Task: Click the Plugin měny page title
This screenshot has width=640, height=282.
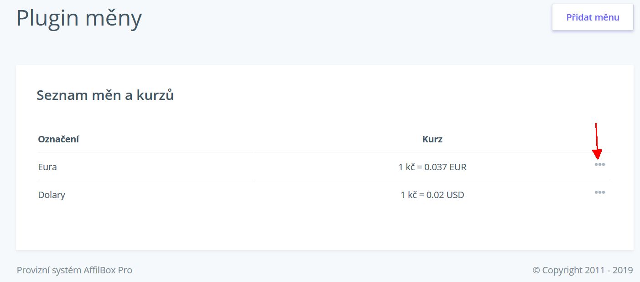Action: [79, 18]
